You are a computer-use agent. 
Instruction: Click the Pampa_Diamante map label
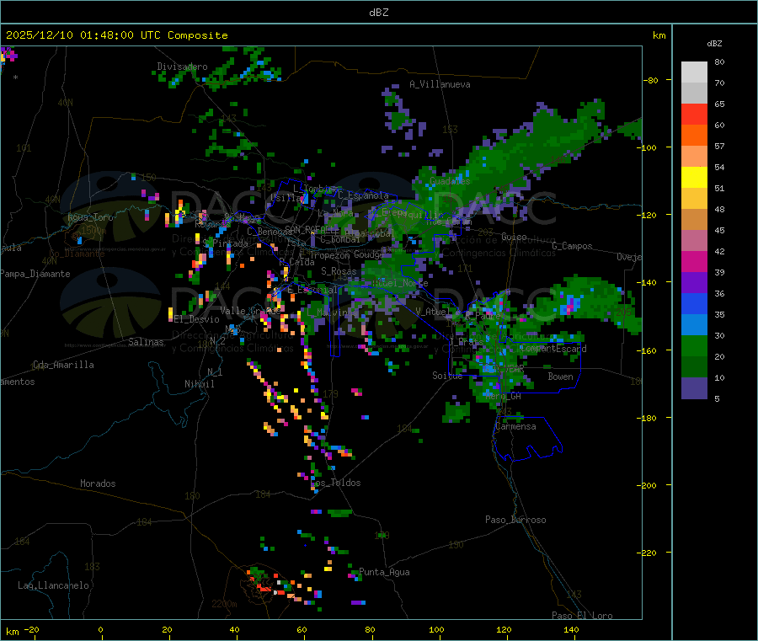(x=35, y=274)
